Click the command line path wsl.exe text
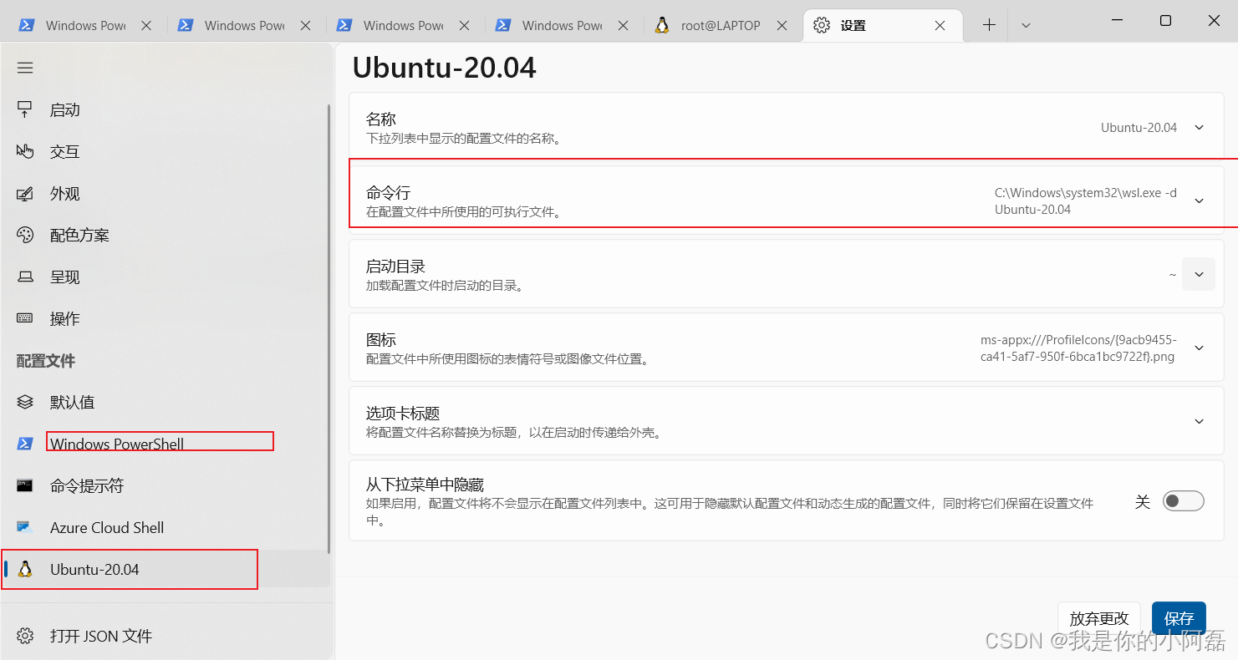The width and height of the screenshot is (1238, 660). [x=1086, y=201]
